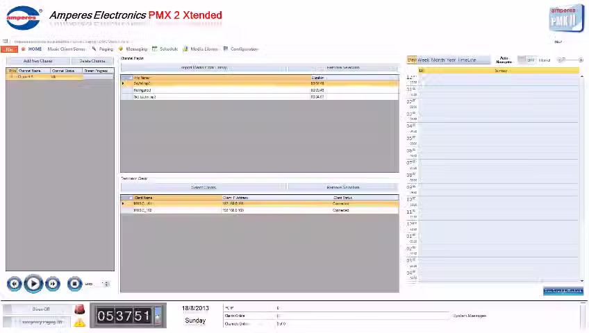Switch to the HOME tab
The image size is (589, 333).
coord(35,49)
